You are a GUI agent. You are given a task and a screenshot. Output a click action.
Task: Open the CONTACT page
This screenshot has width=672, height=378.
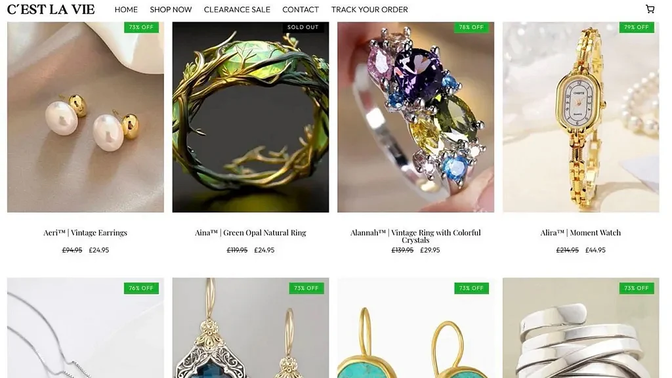[x=301, y=9]
